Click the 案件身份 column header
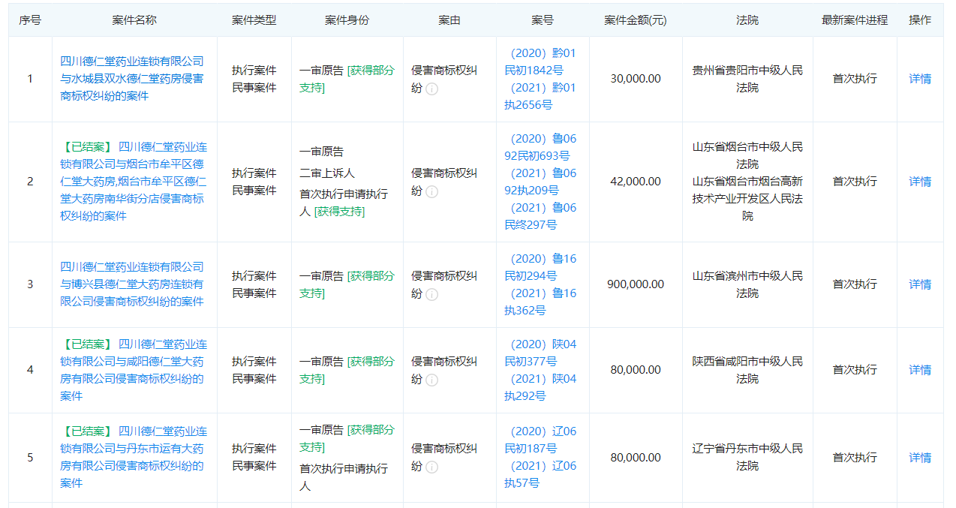The height and width of the screenshot is (508, 956). click(x=347, y=20)
